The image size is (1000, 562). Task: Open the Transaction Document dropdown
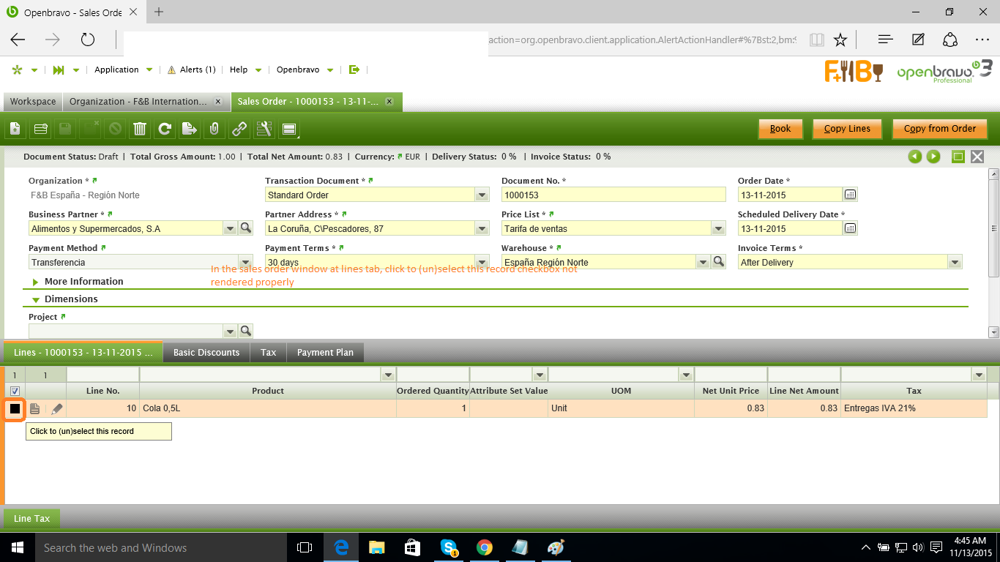pyautogui.click(x=482, y=195)
